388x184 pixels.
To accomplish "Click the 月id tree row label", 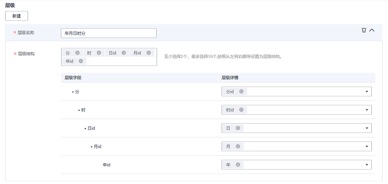I will pos(97,147).
